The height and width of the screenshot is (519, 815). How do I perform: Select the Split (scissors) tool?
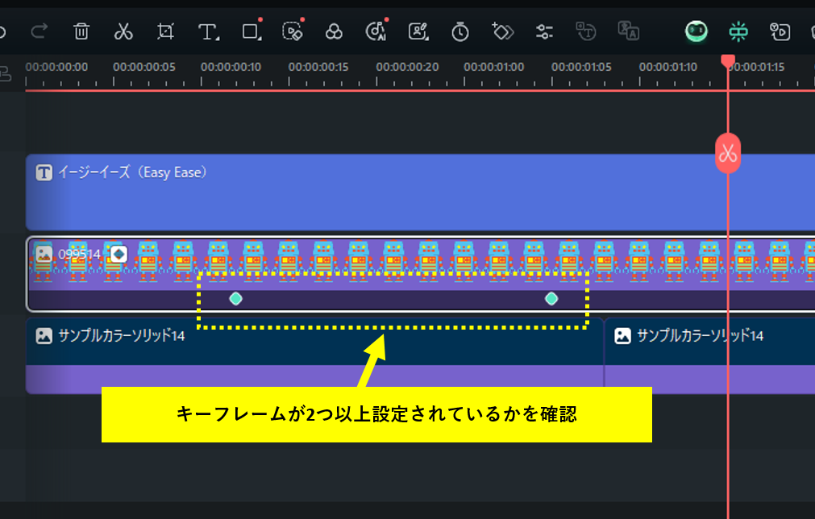pos(123,32)
